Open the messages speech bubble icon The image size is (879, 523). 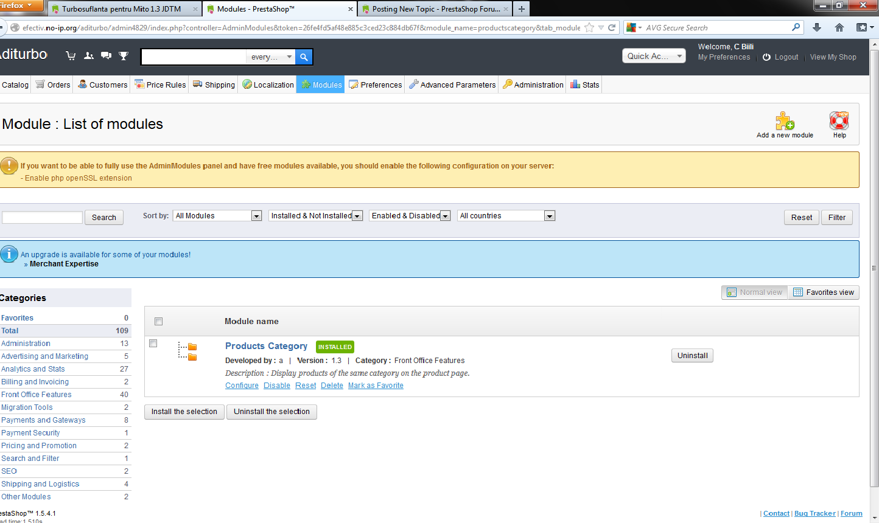(x=106, y=56)
